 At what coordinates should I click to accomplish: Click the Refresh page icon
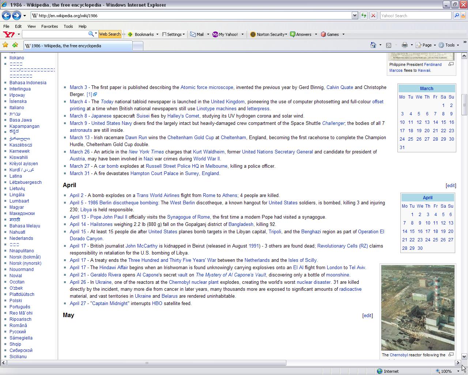click(363, 15)
